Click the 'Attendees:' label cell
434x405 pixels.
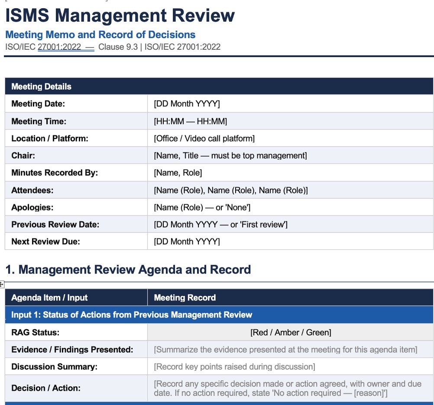(x=76, y=190)
